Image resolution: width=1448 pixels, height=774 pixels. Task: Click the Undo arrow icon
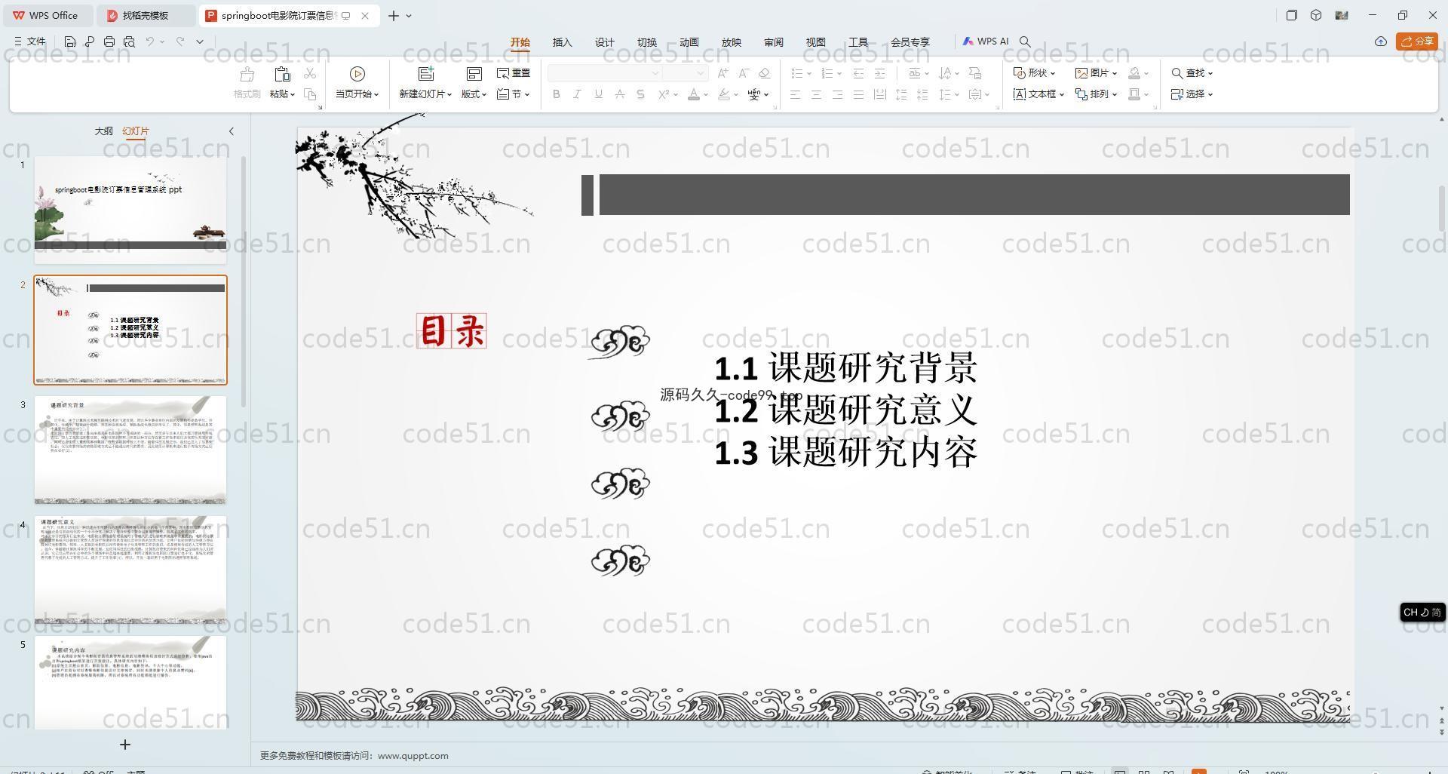150,41
